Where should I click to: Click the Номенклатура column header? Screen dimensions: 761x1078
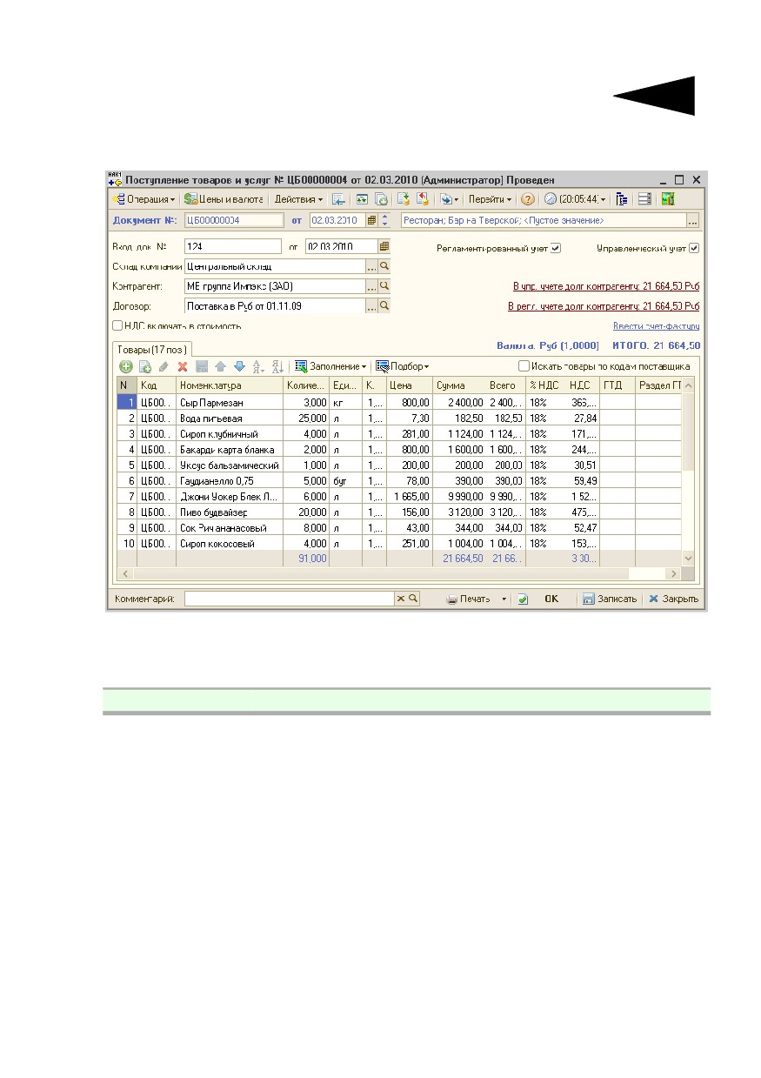pos(230,385)
